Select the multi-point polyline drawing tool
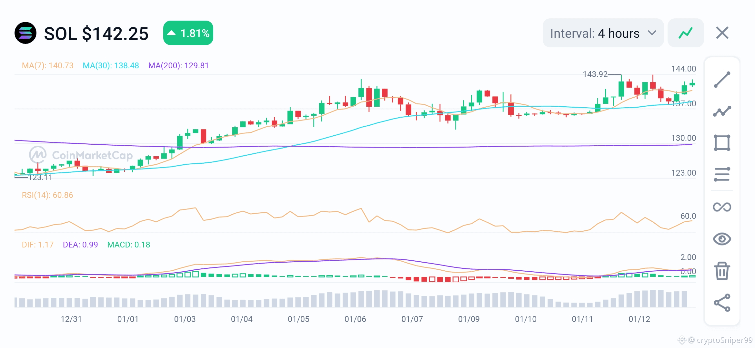The image size is (755, 348). click(722, 111)
